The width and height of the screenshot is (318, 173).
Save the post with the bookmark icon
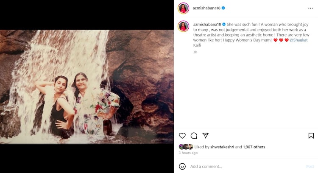(311, 136)
